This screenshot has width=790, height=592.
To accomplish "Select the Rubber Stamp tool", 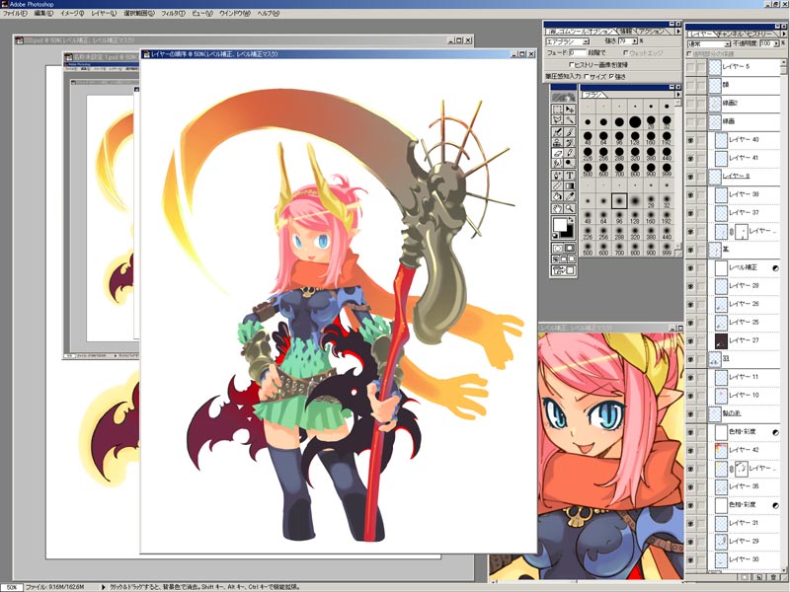I will coord(557,142).
